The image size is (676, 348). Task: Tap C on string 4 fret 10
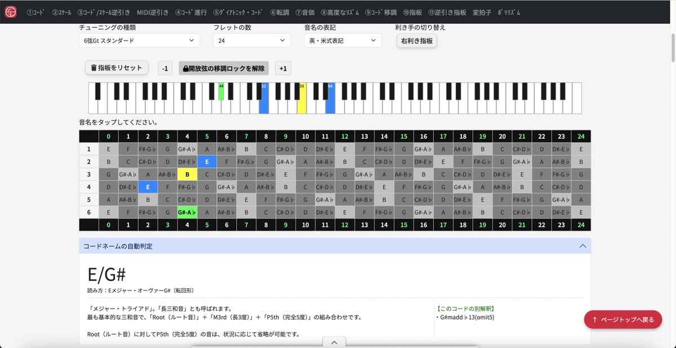pyautogui.click(x=305, y=187)
